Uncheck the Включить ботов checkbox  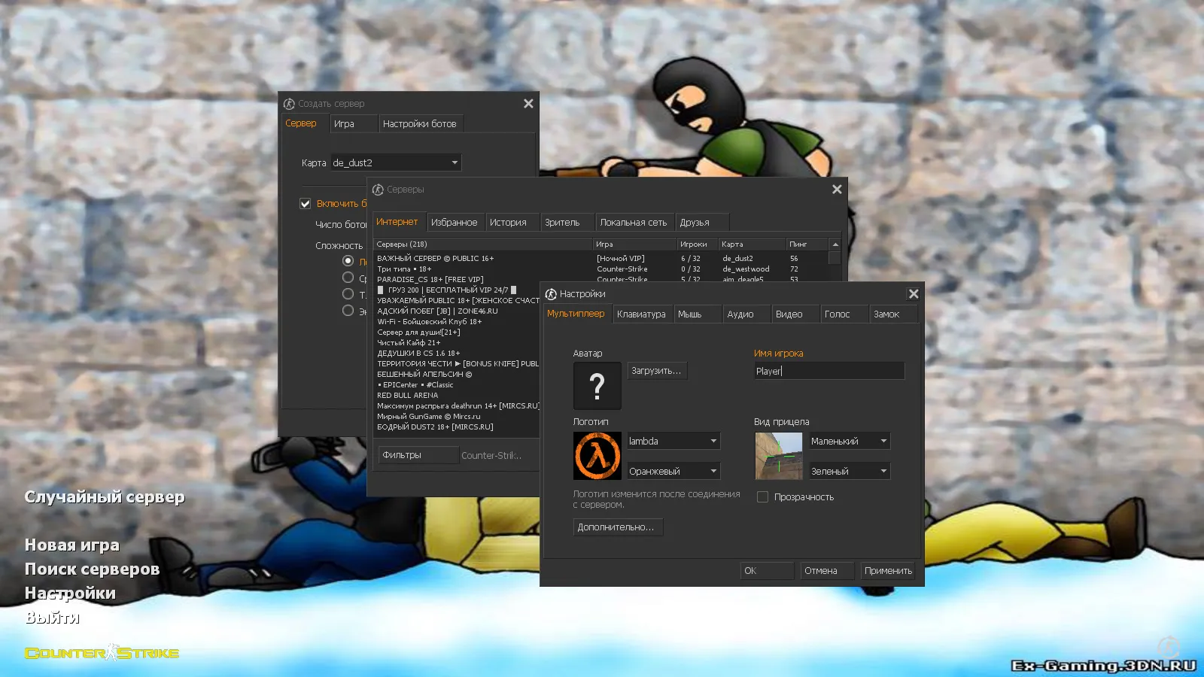(306, 204)
